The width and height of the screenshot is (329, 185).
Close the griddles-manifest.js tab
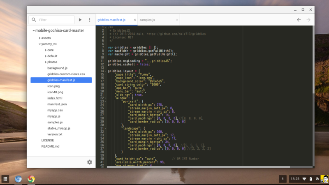(135, 20)
